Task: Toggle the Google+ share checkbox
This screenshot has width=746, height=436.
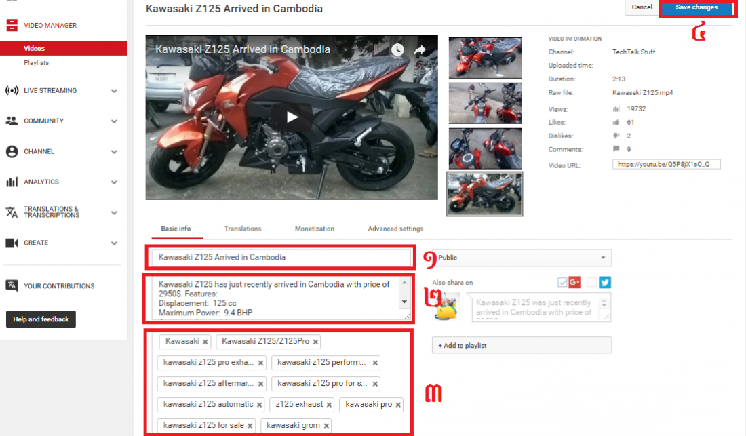Action: point(562,283)
